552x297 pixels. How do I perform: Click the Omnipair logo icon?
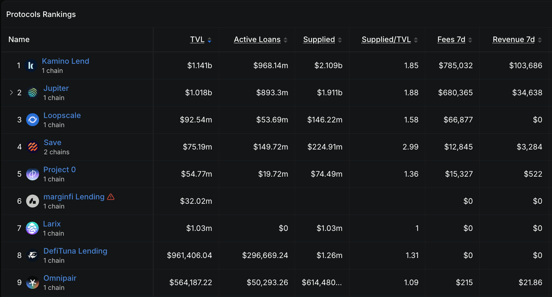[x=32, y=283]
